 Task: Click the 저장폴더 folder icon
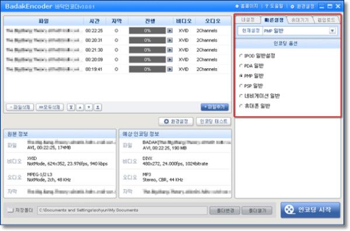[10, 210]
